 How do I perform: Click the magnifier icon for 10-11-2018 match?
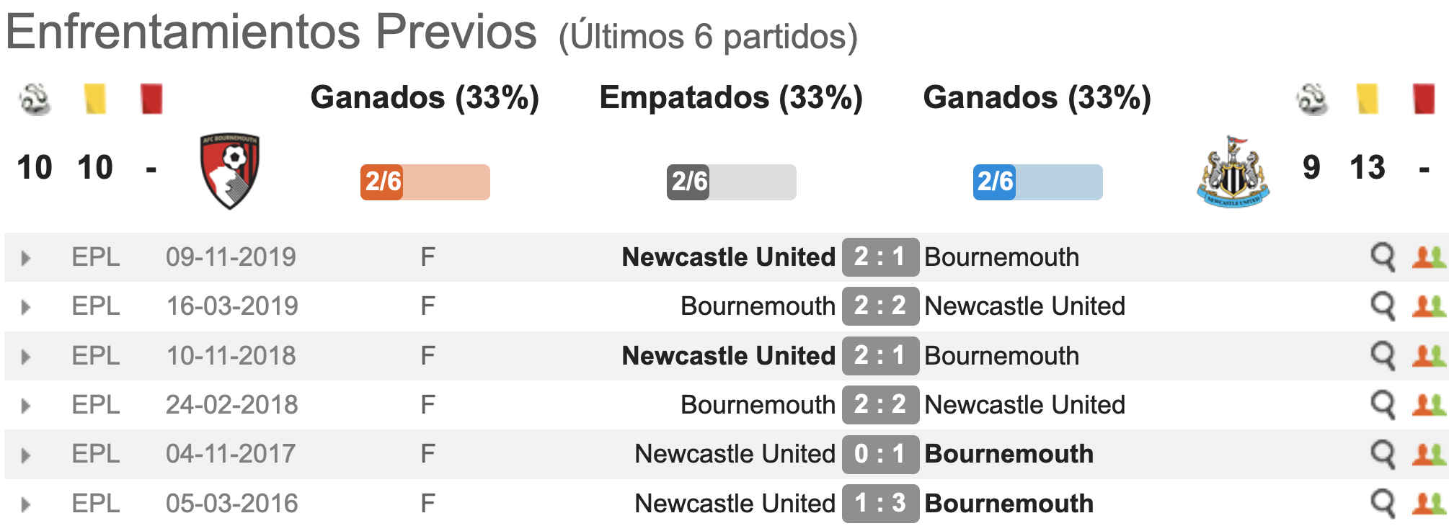pyautogui.click(x=1383, y=356)
